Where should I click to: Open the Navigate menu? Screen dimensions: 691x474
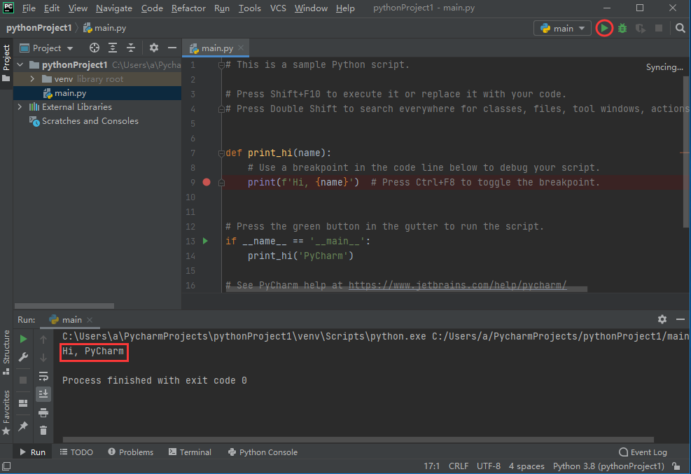114,8
